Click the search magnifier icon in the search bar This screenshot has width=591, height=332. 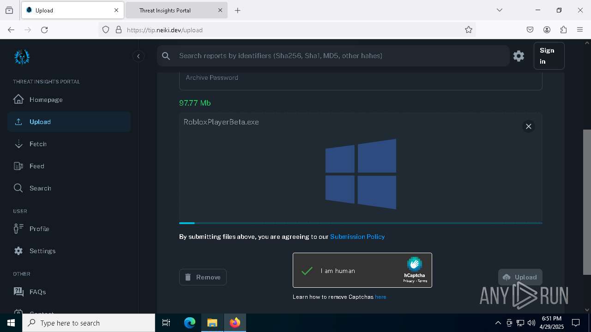[x=166, y=56]
